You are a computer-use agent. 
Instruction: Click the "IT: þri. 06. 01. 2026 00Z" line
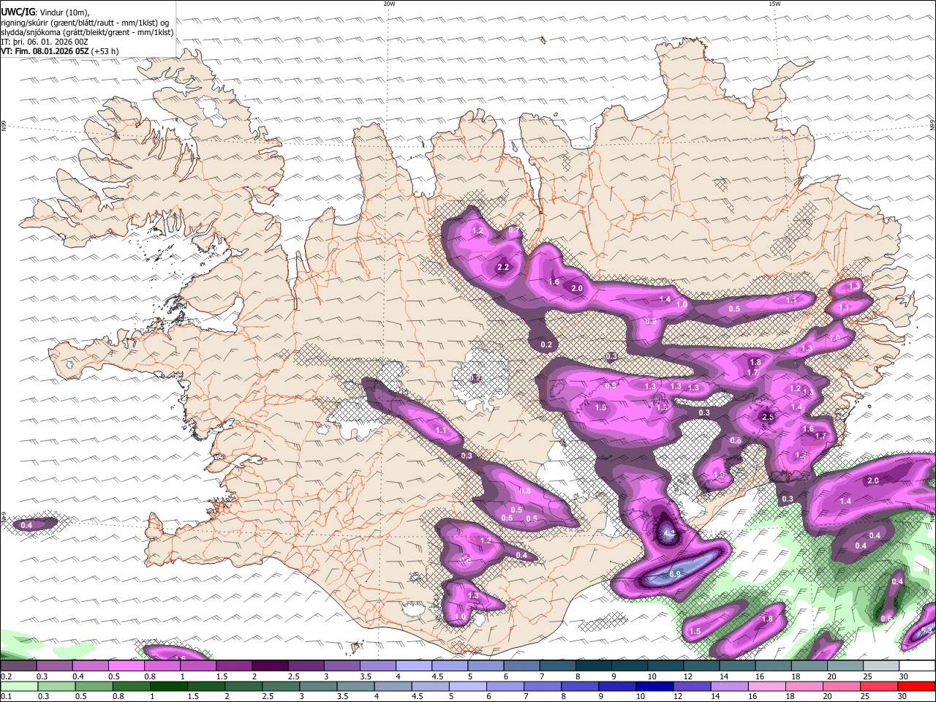coord(45,42)
